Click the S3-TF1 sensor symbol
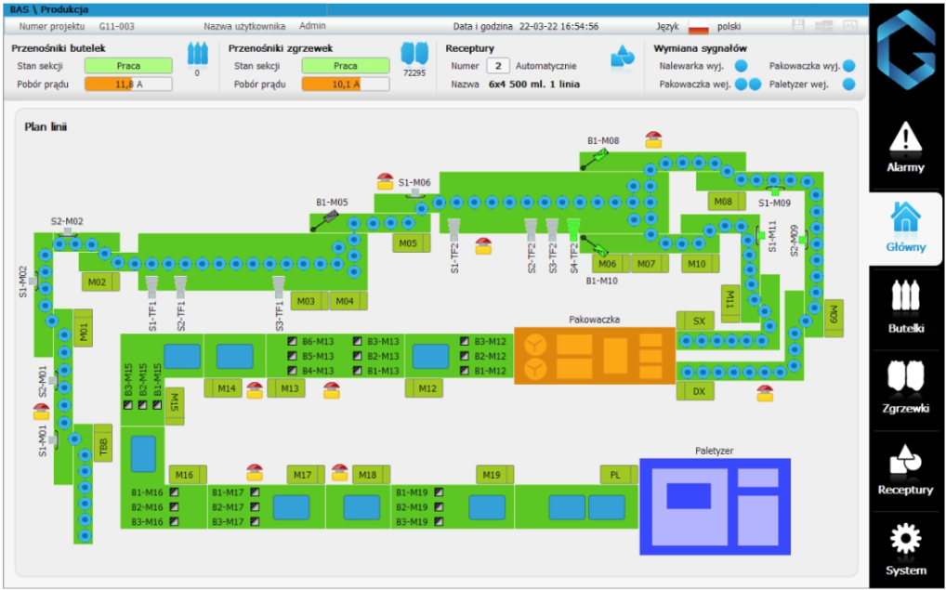 [278, 288]
